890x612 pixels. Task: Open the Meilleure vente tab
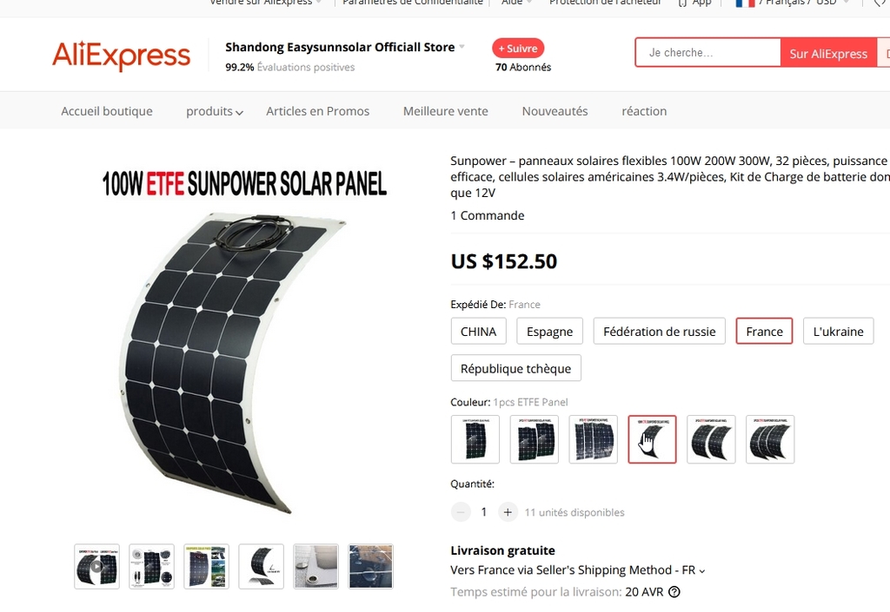tap(446, 111)
